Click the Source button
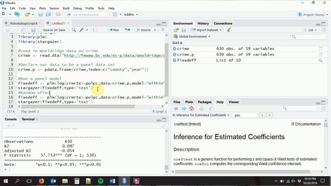Image resolution: width=331 pixels, height=186 pixels. [x=144, y=30]
